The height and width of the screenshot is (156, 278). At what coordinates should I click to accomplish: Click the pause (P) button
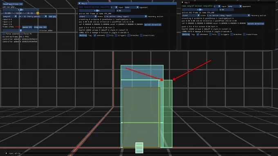27,27
